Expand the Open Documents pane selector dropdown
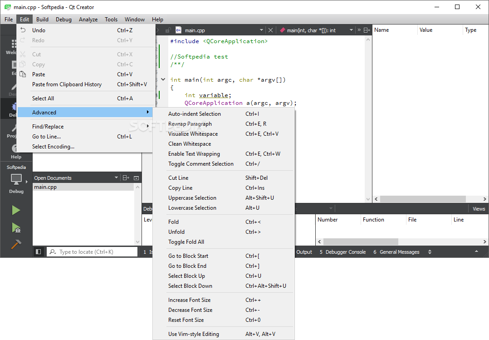Image resolution: width=489 pixels, height=340 pixels. (116, 177)
